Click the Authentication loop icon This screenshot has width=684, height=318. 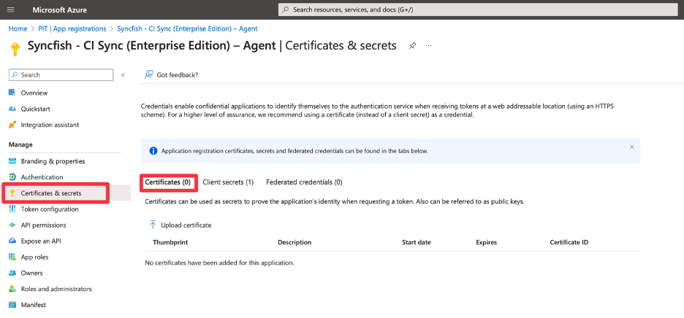tap(12, 177)
